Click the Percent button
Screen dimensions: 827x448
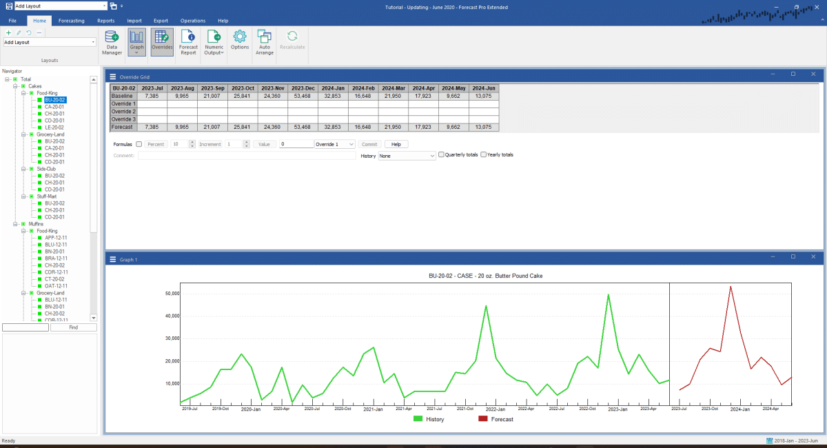(156, 144)
